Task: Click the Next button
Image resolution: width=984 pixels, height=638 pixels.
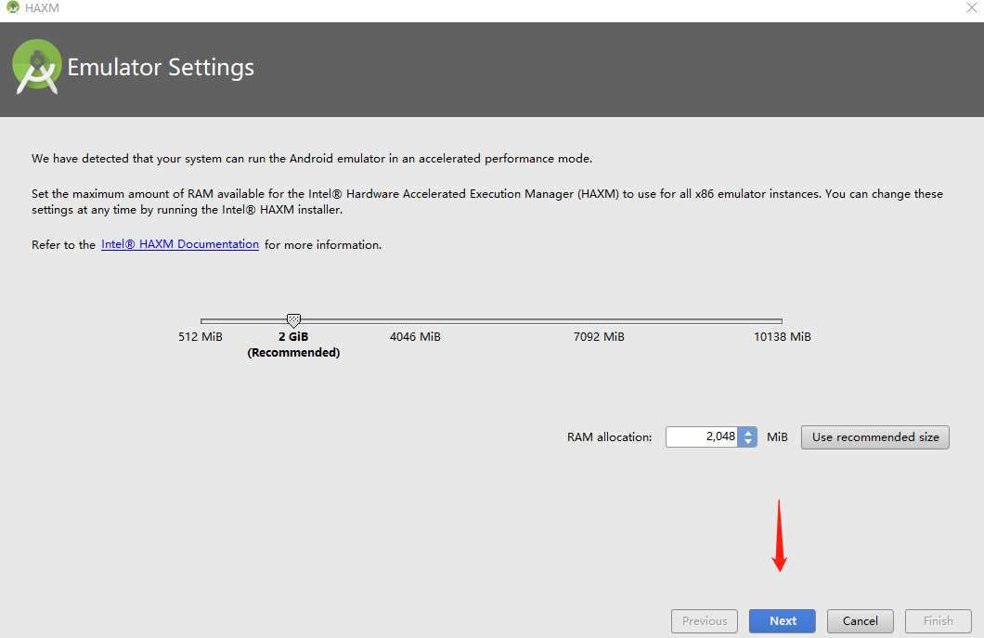Action: (782, 620)
